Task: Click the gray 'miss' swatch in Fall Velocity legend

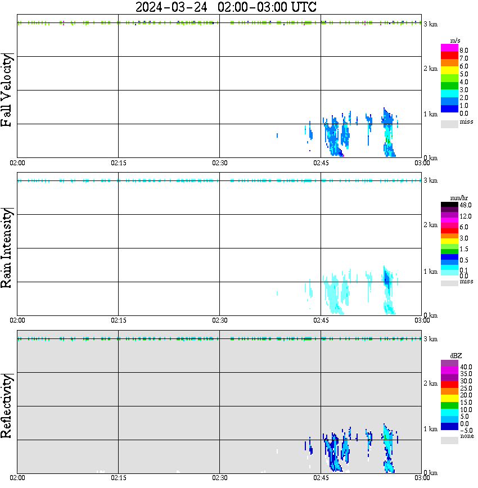Action: coord(449,124)
